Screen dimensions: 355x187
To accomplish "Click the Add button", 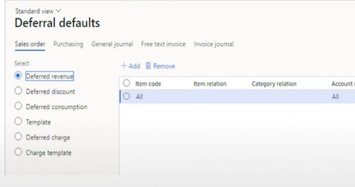I will 130,66.
